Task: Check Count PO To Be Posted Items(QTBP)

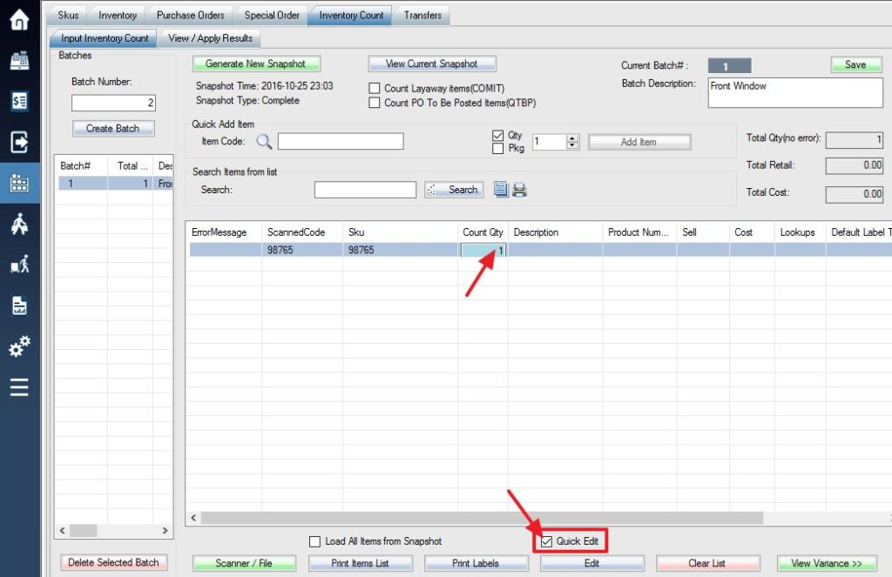Action: point(375,100)
